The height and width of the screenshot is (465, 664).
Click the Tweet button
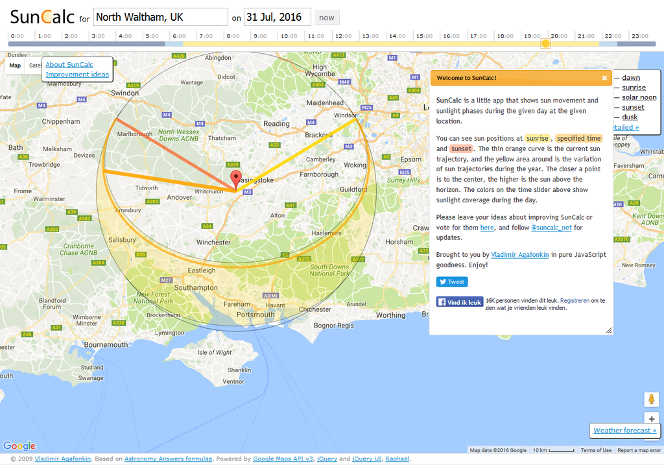pyautogui.click(x=452, y=281)
